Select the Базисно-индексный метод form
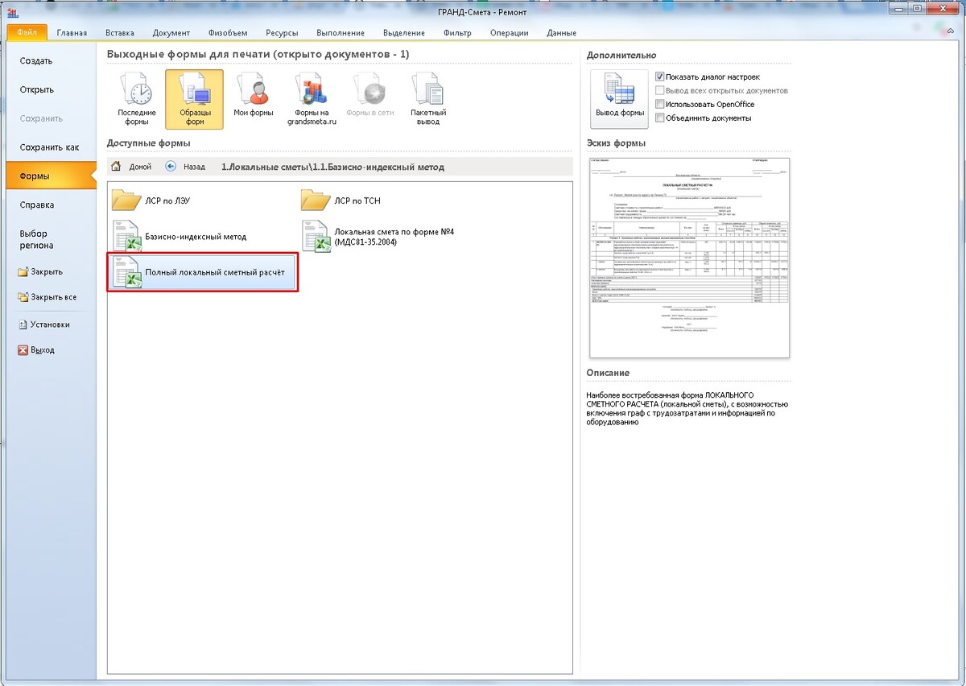Screen dimensions: 966x686 click(180, 237)
